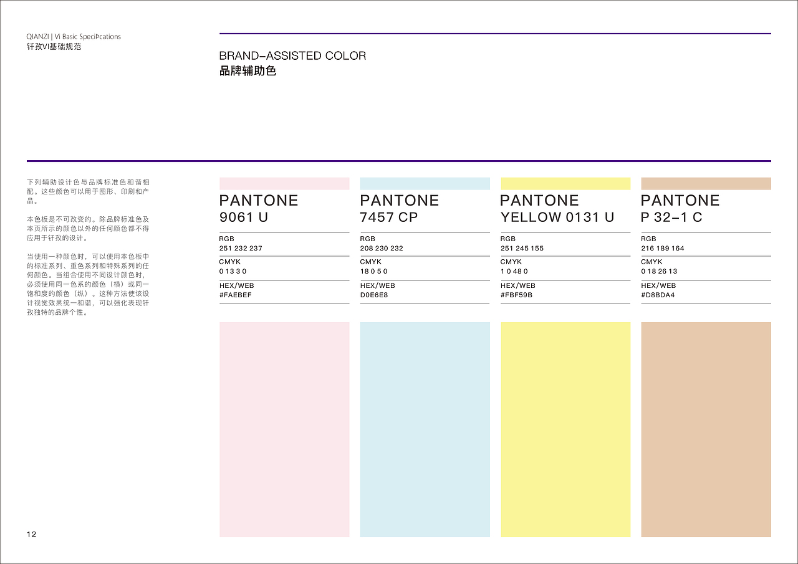The height and width of the screenshot is (564, 798).
Task: Select the "钎孜VI基础规范" header line
Action: coord(54,47)
